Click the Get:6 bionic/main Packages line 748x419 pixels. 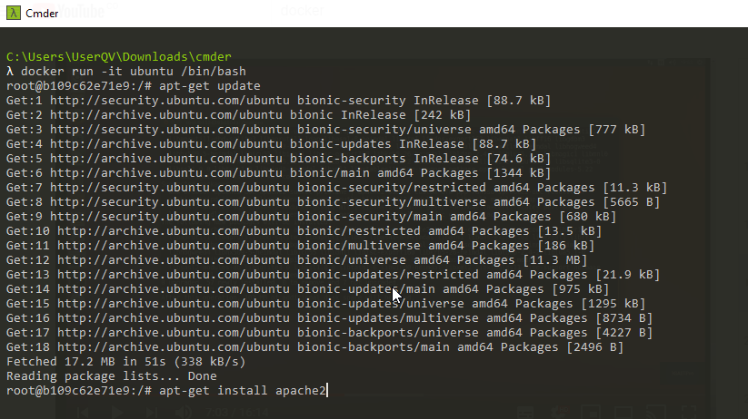click(278, 173)
